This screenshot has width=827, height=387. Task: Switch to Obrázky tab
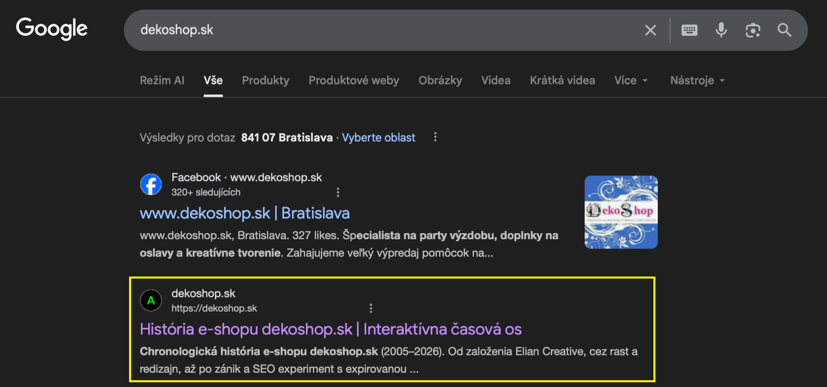pyautogui.click(x=440, y=81)
